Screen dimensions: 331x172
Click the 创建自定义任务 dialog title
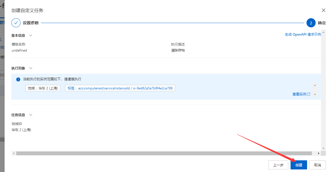[x=27, y=10]
